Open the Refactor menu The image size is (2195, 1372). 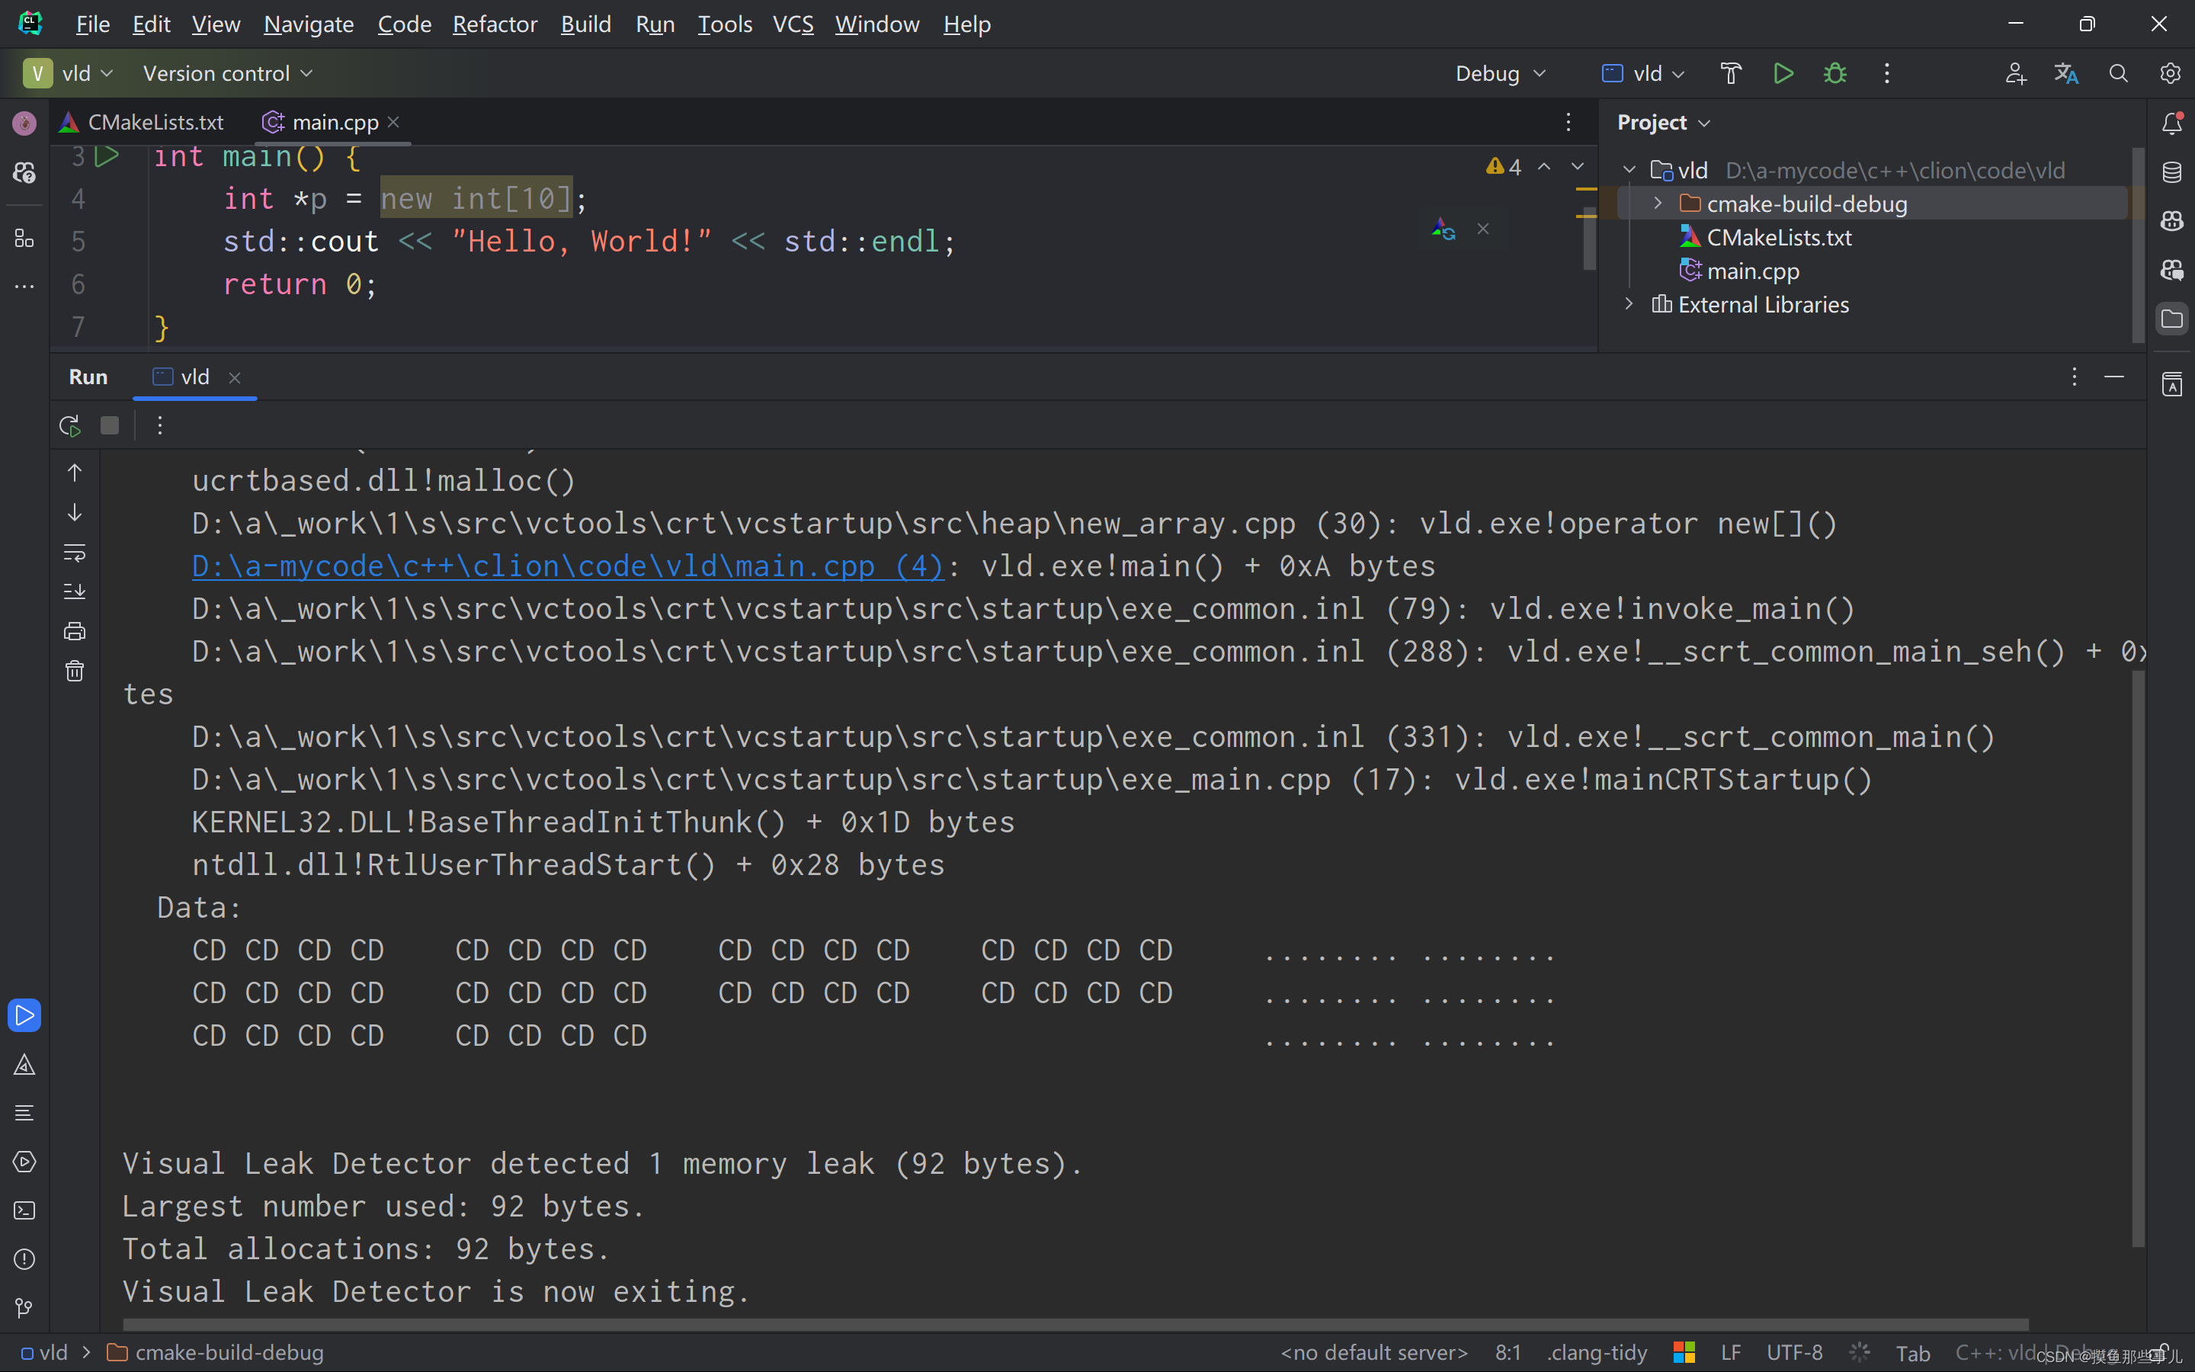495,24
